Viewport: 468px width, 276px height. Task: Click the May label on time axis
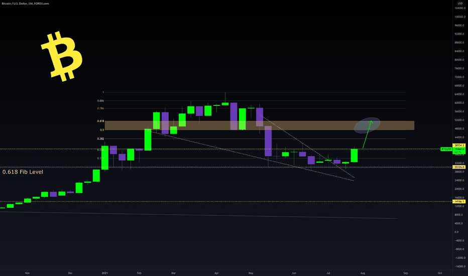(x=251, y=273)
